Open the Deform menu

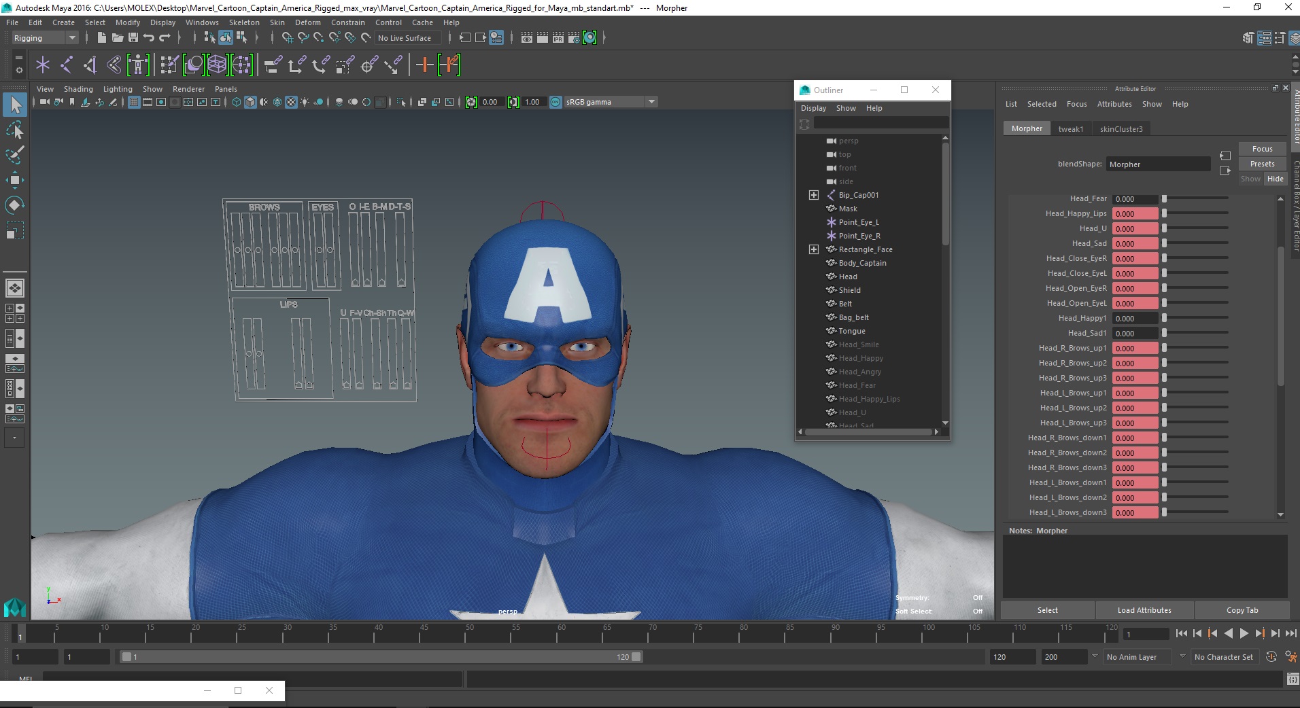307,22
